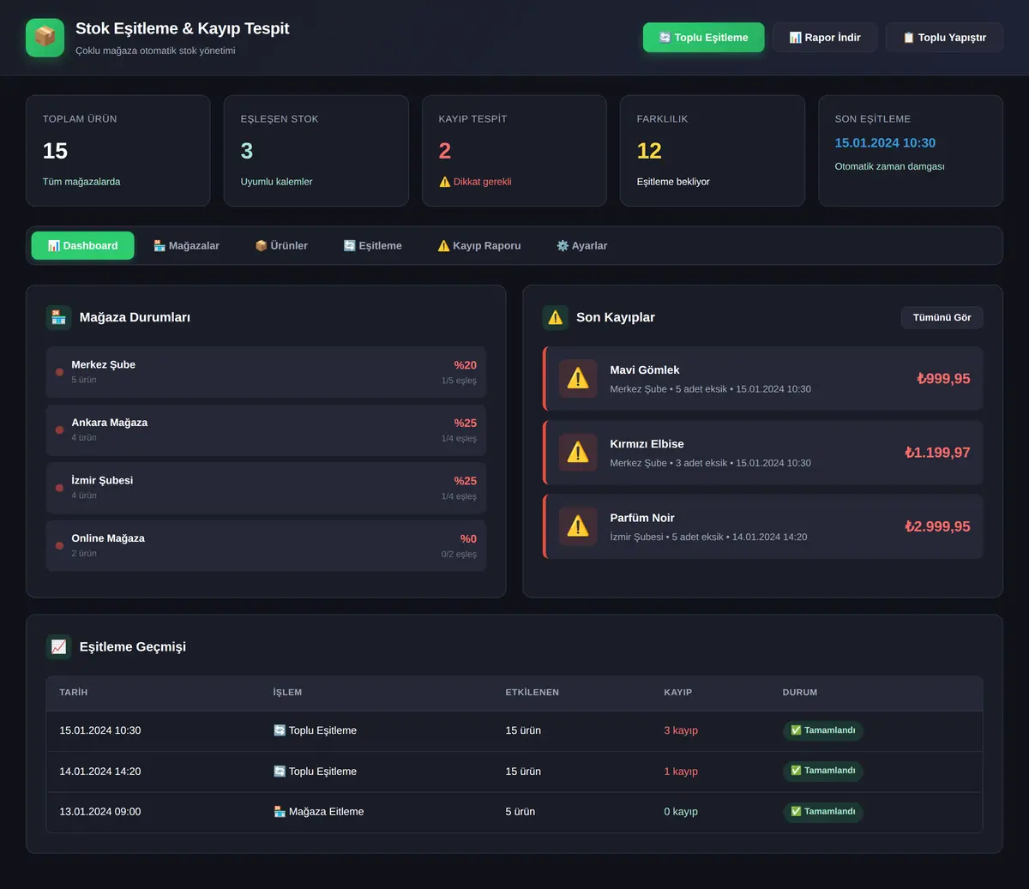View all losses with Tümünü Gör

point(942,318)
